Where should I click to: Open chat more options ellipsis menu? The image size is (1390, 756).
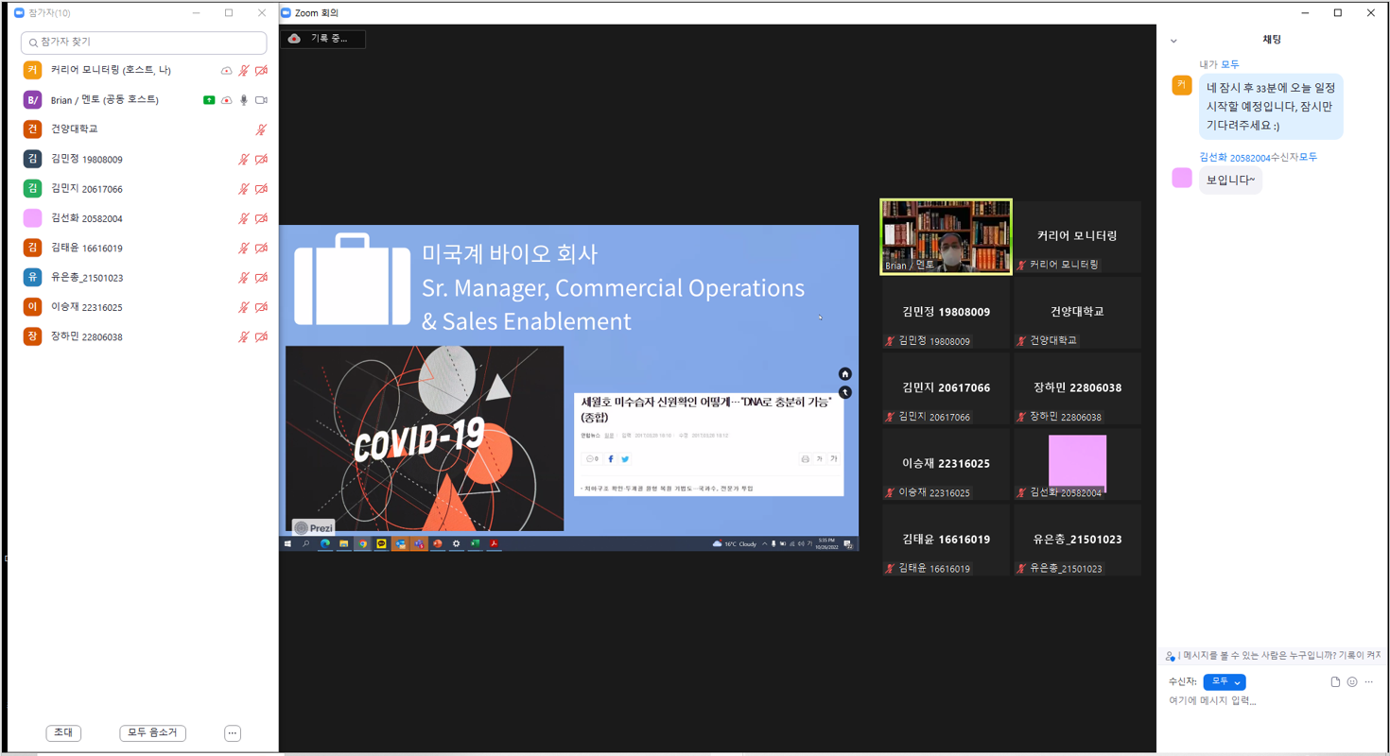pyautogui.click(x=1369, y=681)
